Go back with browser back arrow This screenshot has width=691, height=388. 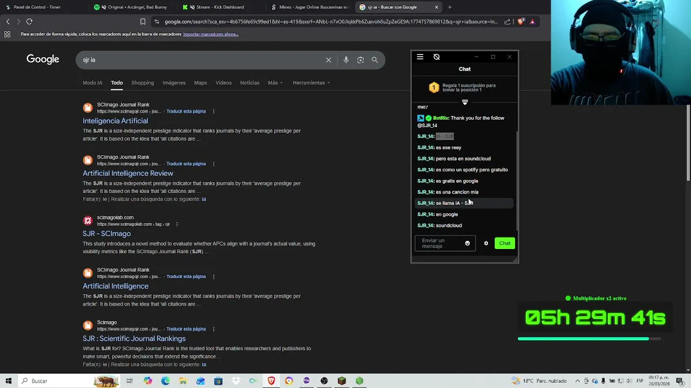tap(8, 22)
